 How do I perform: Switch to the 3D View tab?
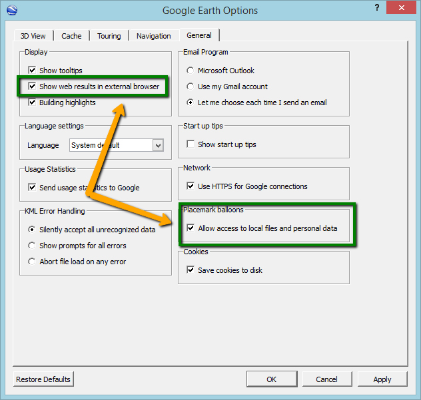[x=33, y=36]
